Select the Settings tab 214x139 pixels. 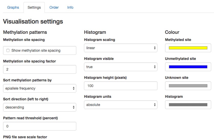click(x=34, y=7)
